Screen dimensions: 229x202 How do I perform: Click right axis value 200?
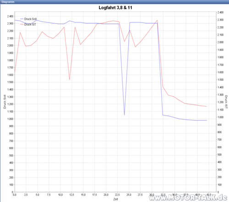coord(219,177)
